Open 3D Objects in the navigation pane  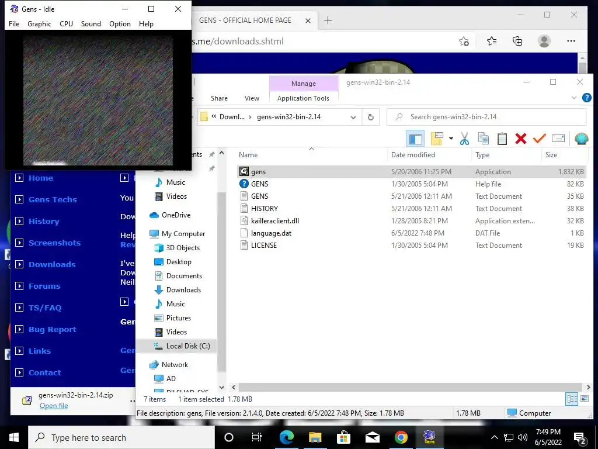pyautogui.click(x=183, y=248)
